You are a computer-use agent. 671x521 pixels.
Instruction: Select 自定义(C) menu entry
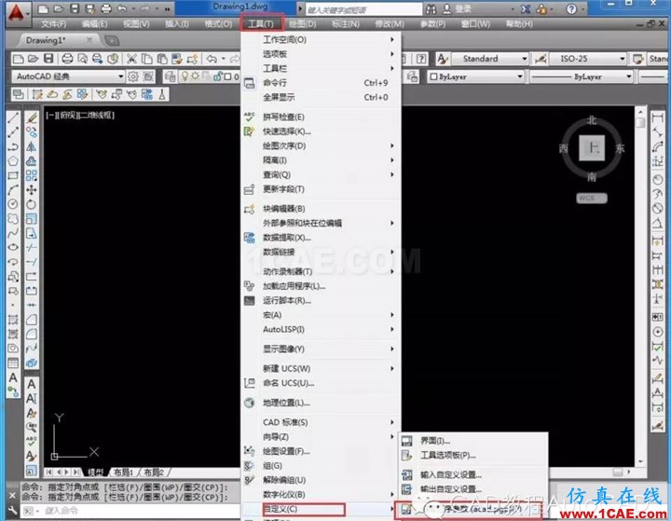click(321, 509)
